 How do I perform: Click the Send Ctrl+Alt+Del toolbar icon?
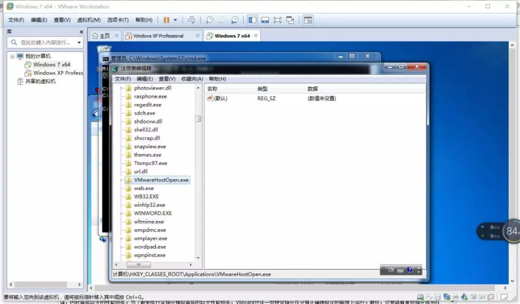pyautogui.click(x=191, y=20)
